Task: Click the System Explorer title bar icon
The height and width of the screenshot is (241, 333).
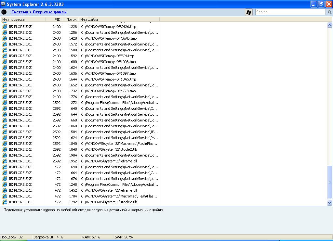Action: point(3,4)
